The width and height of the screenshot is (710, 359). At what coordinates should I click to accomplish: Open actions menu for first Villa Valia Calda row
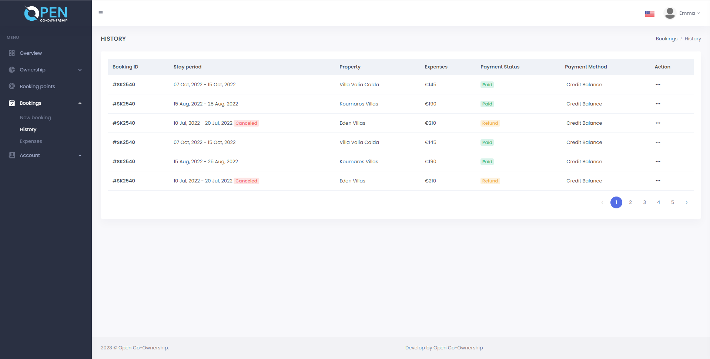click(658, 85)
